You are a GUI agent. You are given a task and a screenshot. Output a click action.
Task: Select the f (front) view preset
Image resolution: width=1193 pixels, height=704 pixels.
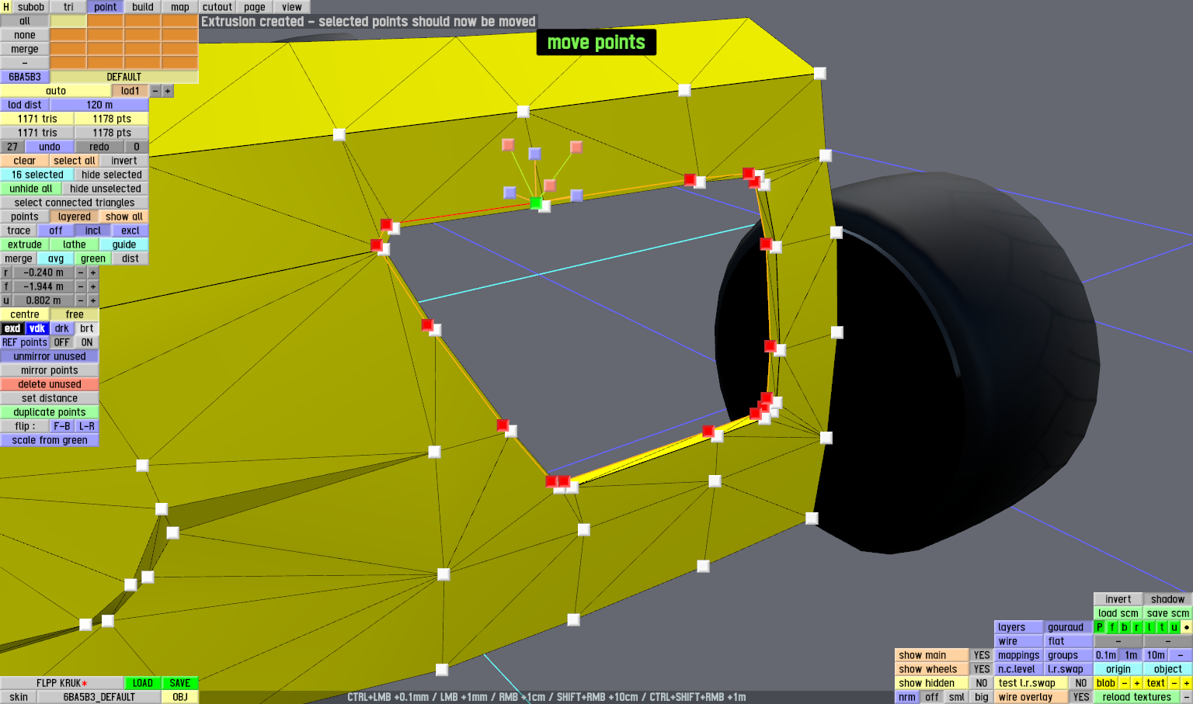[1111, 627]
